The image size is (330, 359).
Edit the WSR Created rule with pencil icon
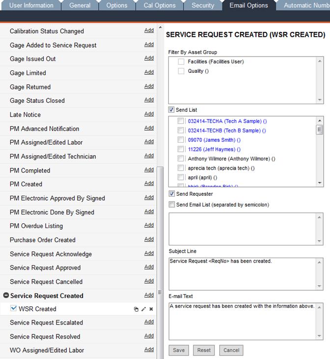click(x=143, y=309)
